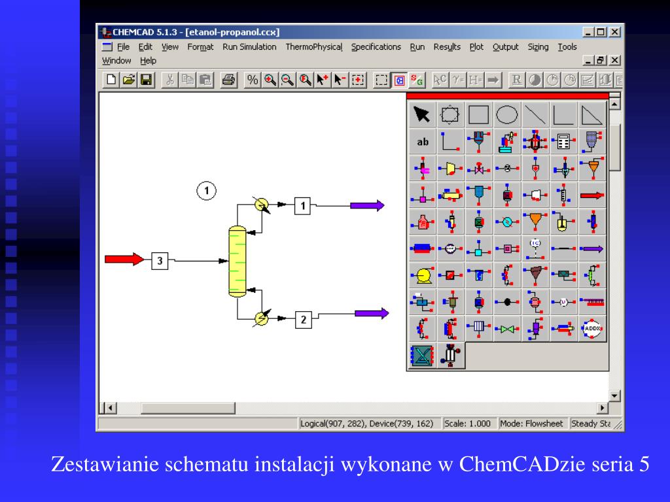Pick the green valve icon in palette

(x=507, y=329)
